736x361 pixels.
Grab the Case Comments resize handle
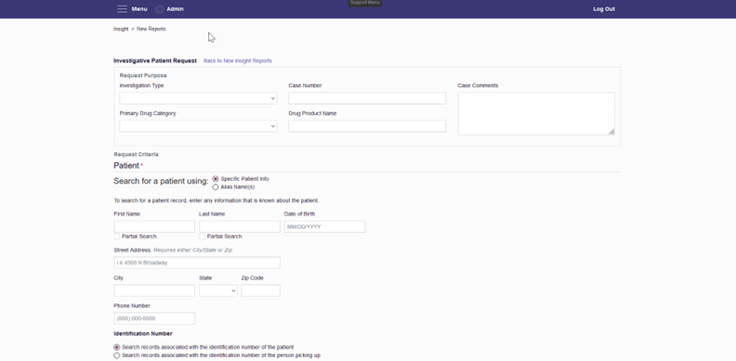click(x=611, y=132)
